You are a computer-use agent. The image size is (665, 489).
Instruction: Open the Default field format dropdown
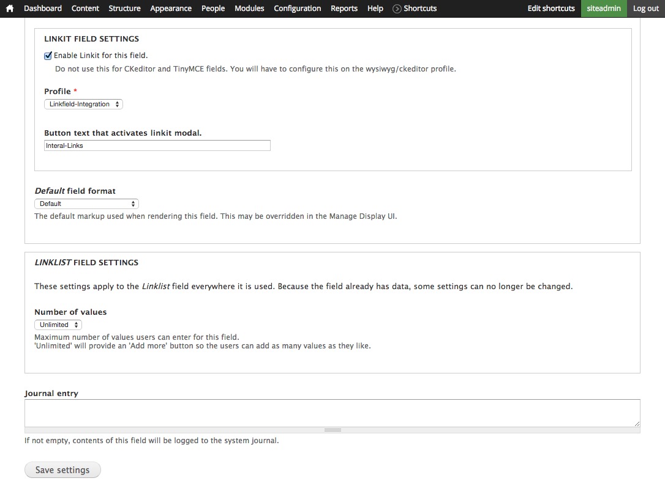(x=86, y=203)
